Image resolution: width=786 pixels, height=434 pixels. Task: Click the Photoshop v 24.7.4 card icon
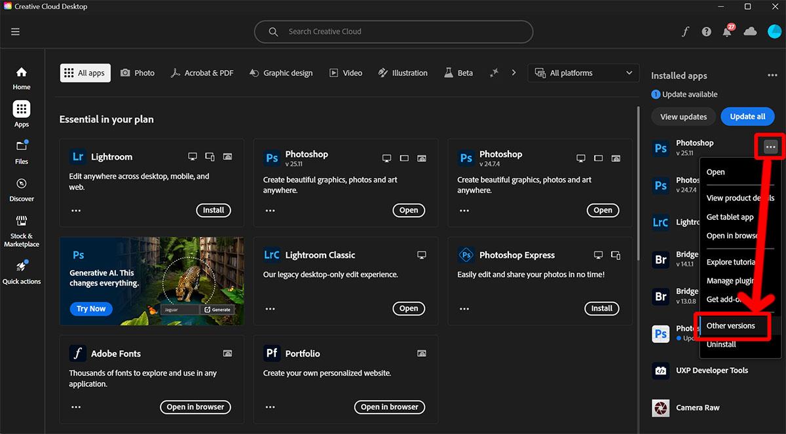click(466, 158)
